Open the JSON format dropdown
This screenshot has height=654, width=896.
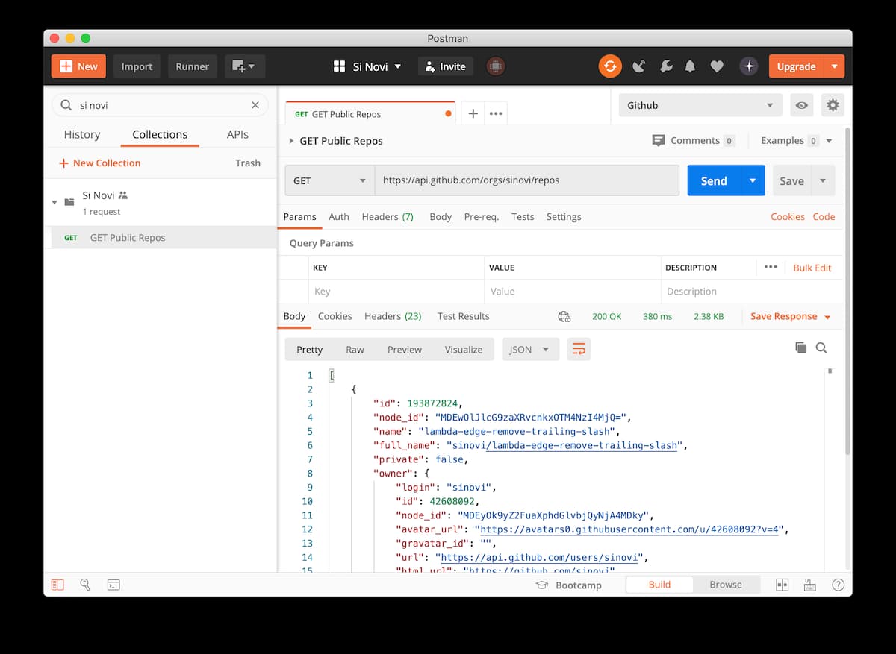tap(531, 349)
